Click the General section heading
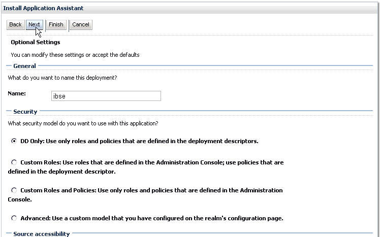 click(24, 66)
